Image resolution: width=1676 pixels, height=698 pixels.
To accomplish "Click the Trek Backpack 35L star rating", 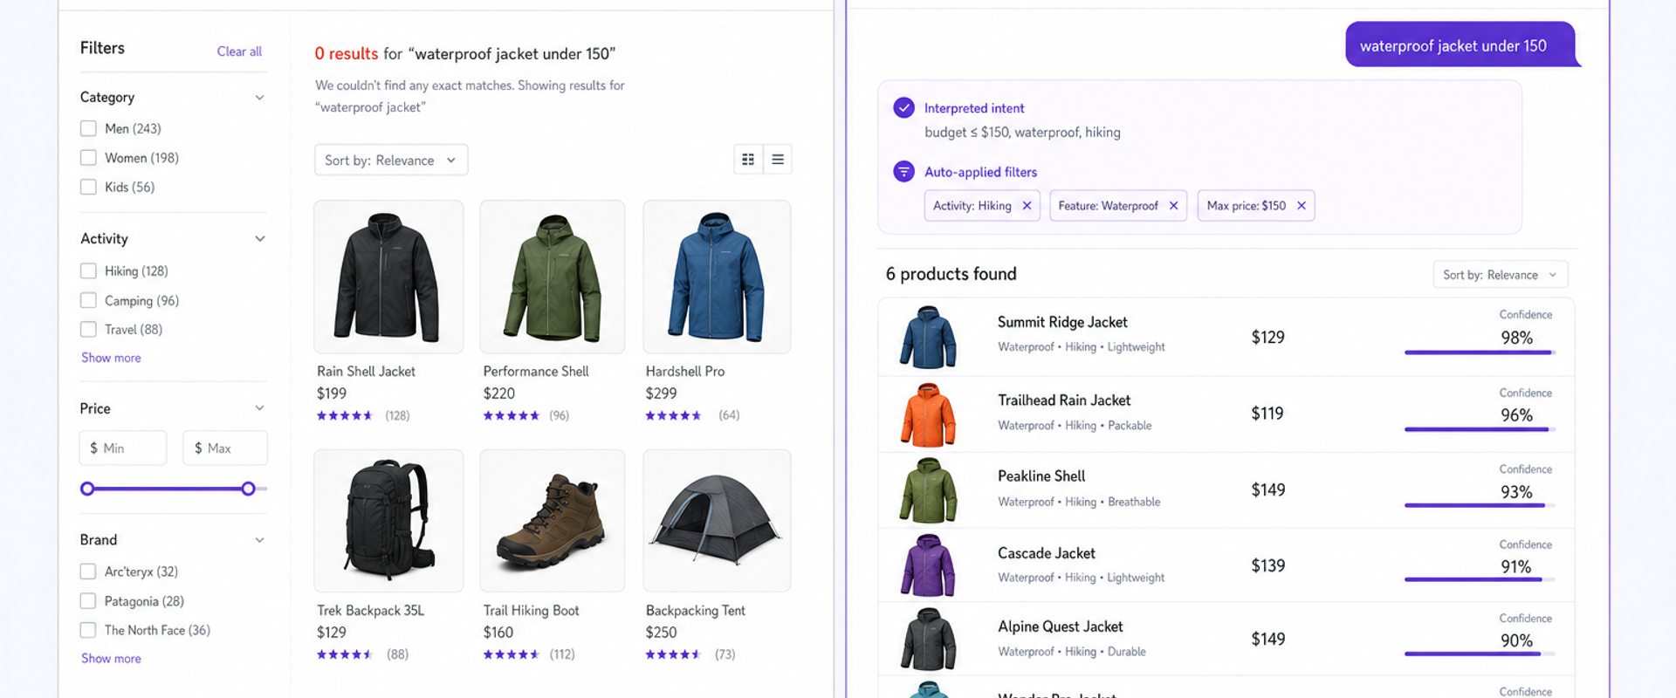I will tap(345, 654).
